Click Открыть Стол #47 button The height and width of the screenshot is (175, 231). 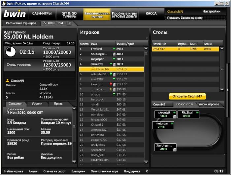click(x=187, y=96)
